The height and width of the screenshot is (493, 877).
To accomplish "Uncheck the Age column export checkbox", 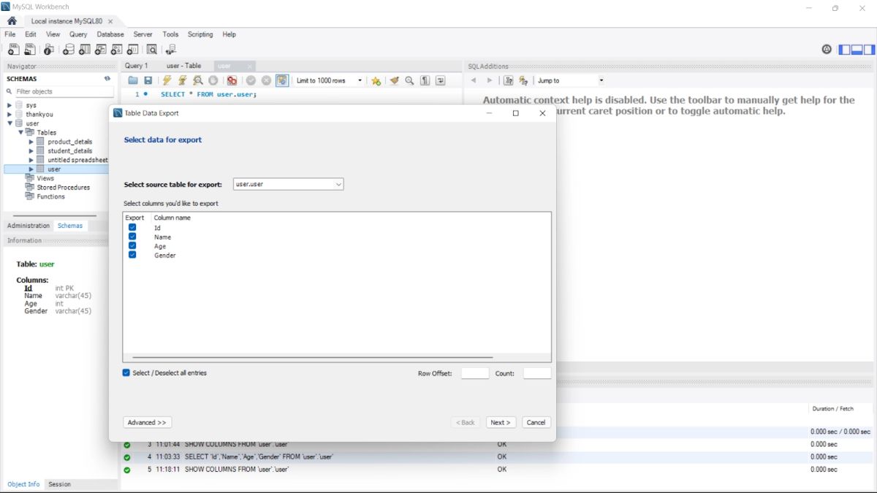I will (132, 245).
